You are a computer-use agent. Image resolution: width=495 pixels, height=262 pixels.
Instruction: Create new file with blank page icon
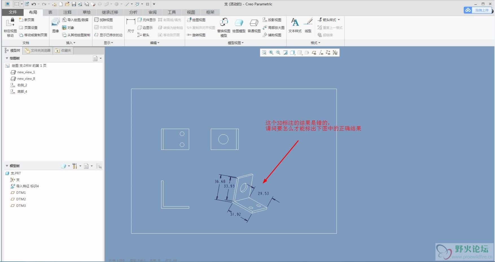click(x=61, y=4)
